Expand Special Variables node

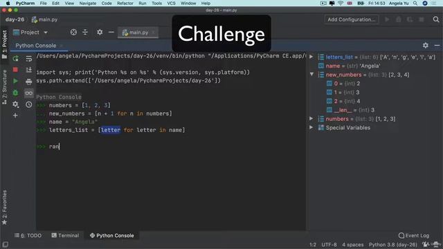pos(311,127)
